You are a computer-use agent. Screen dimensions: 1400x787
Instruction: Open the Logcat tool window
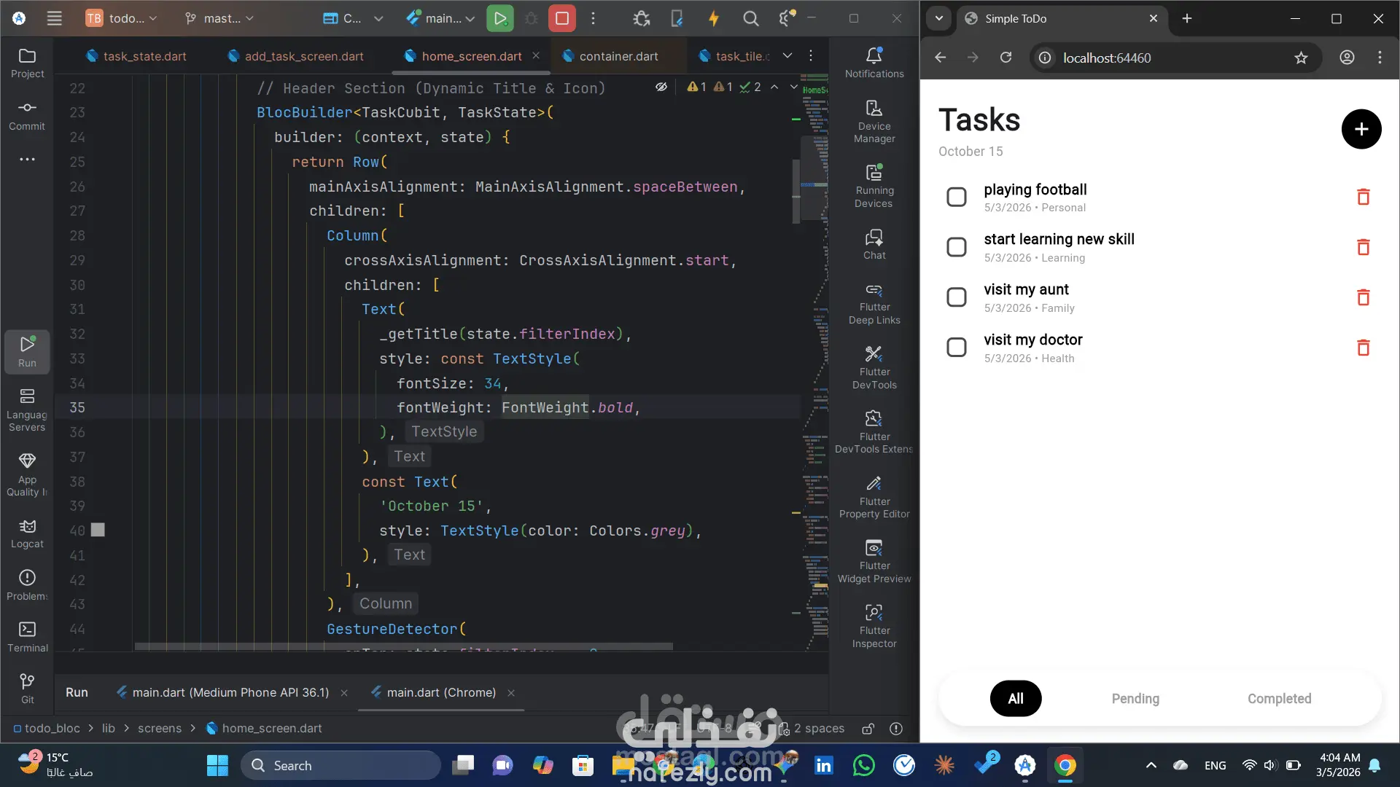[x=27, y=533]
